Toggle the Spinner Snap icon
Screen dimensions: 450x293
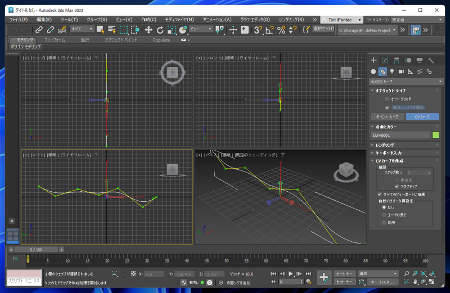[x=292, y=30]
